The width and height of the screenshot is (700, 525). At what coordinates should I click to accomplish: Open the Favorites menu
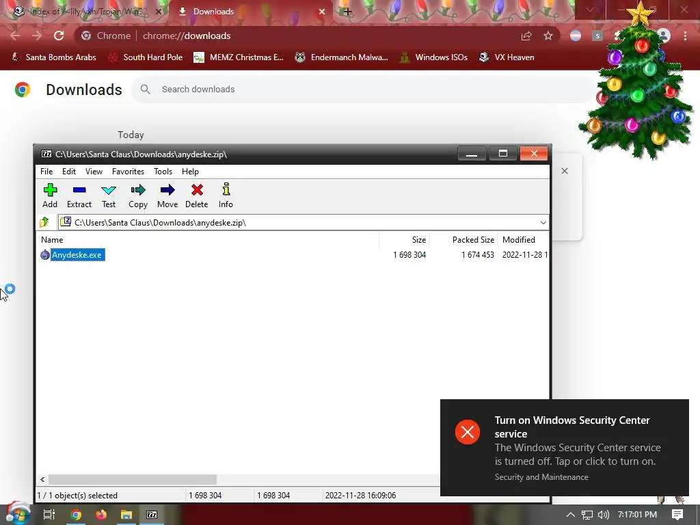[x=128, y=172]
